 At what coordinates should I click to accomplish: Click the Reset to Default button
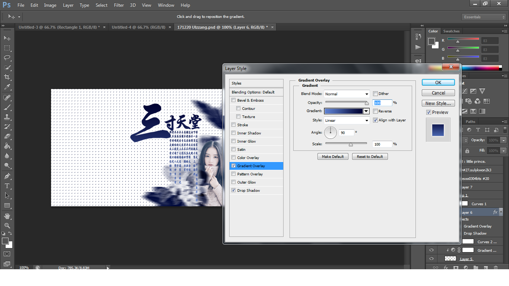click(x=370, y=157)
